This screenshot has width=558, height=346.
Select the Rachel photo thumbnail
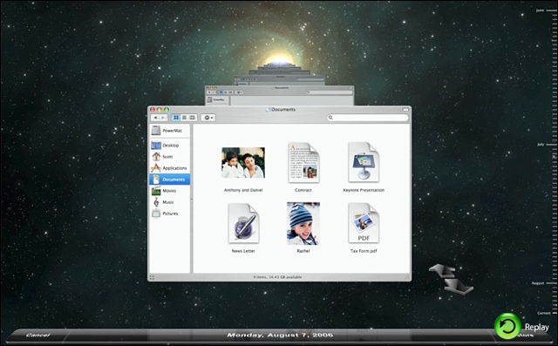(x=303, y=223)
